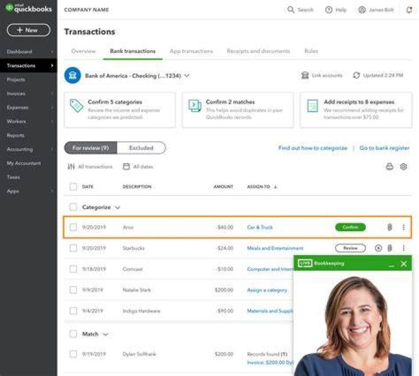Open the notifications bell icon
Viewport: 419px width, 376px height.
[x=409, y=10]
